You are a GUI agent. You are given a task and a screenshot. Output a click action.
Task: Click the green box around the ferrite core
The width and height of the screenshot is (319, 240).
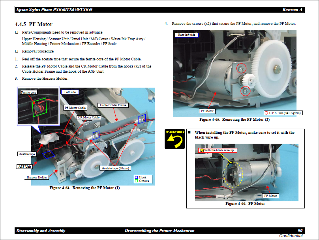(39, 107)
